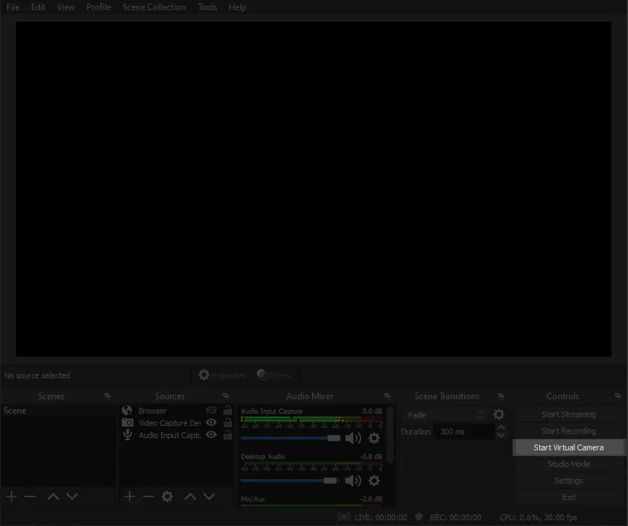The width and height of the screenshot is (628, 526).
Task: Open the Help menu
Action: (237, 7)
